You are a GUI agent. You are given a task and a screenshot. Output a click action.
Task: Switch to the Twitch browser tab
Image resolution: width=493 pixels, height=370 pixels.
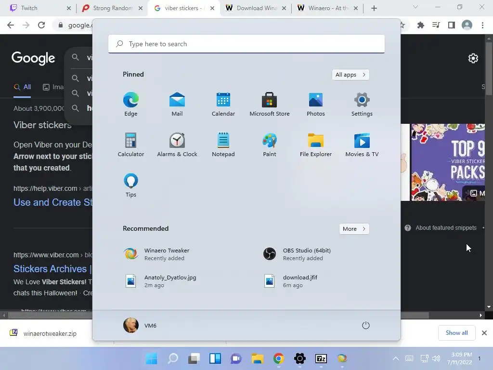39,8
